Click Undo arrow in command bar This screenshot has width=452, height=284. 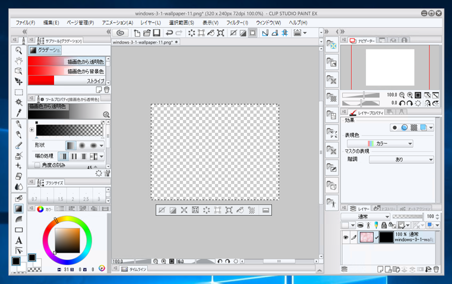(169, 33)
